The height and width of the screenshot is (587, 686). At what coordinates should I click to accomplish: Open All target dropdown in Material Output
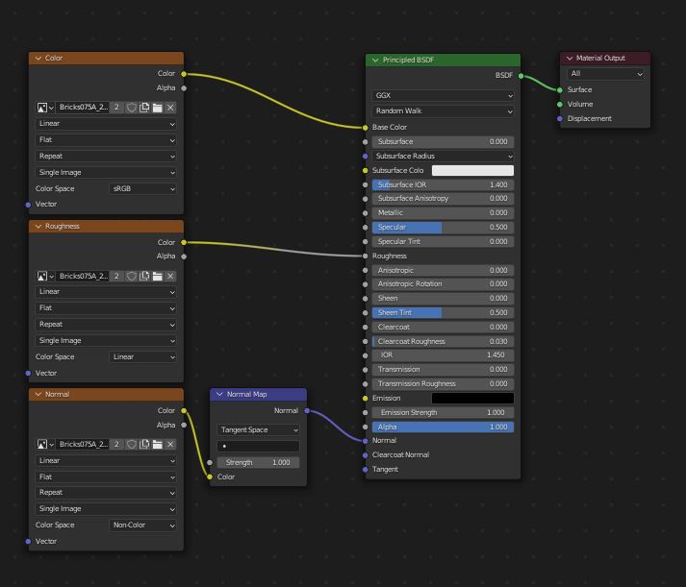tap(605, 74)
